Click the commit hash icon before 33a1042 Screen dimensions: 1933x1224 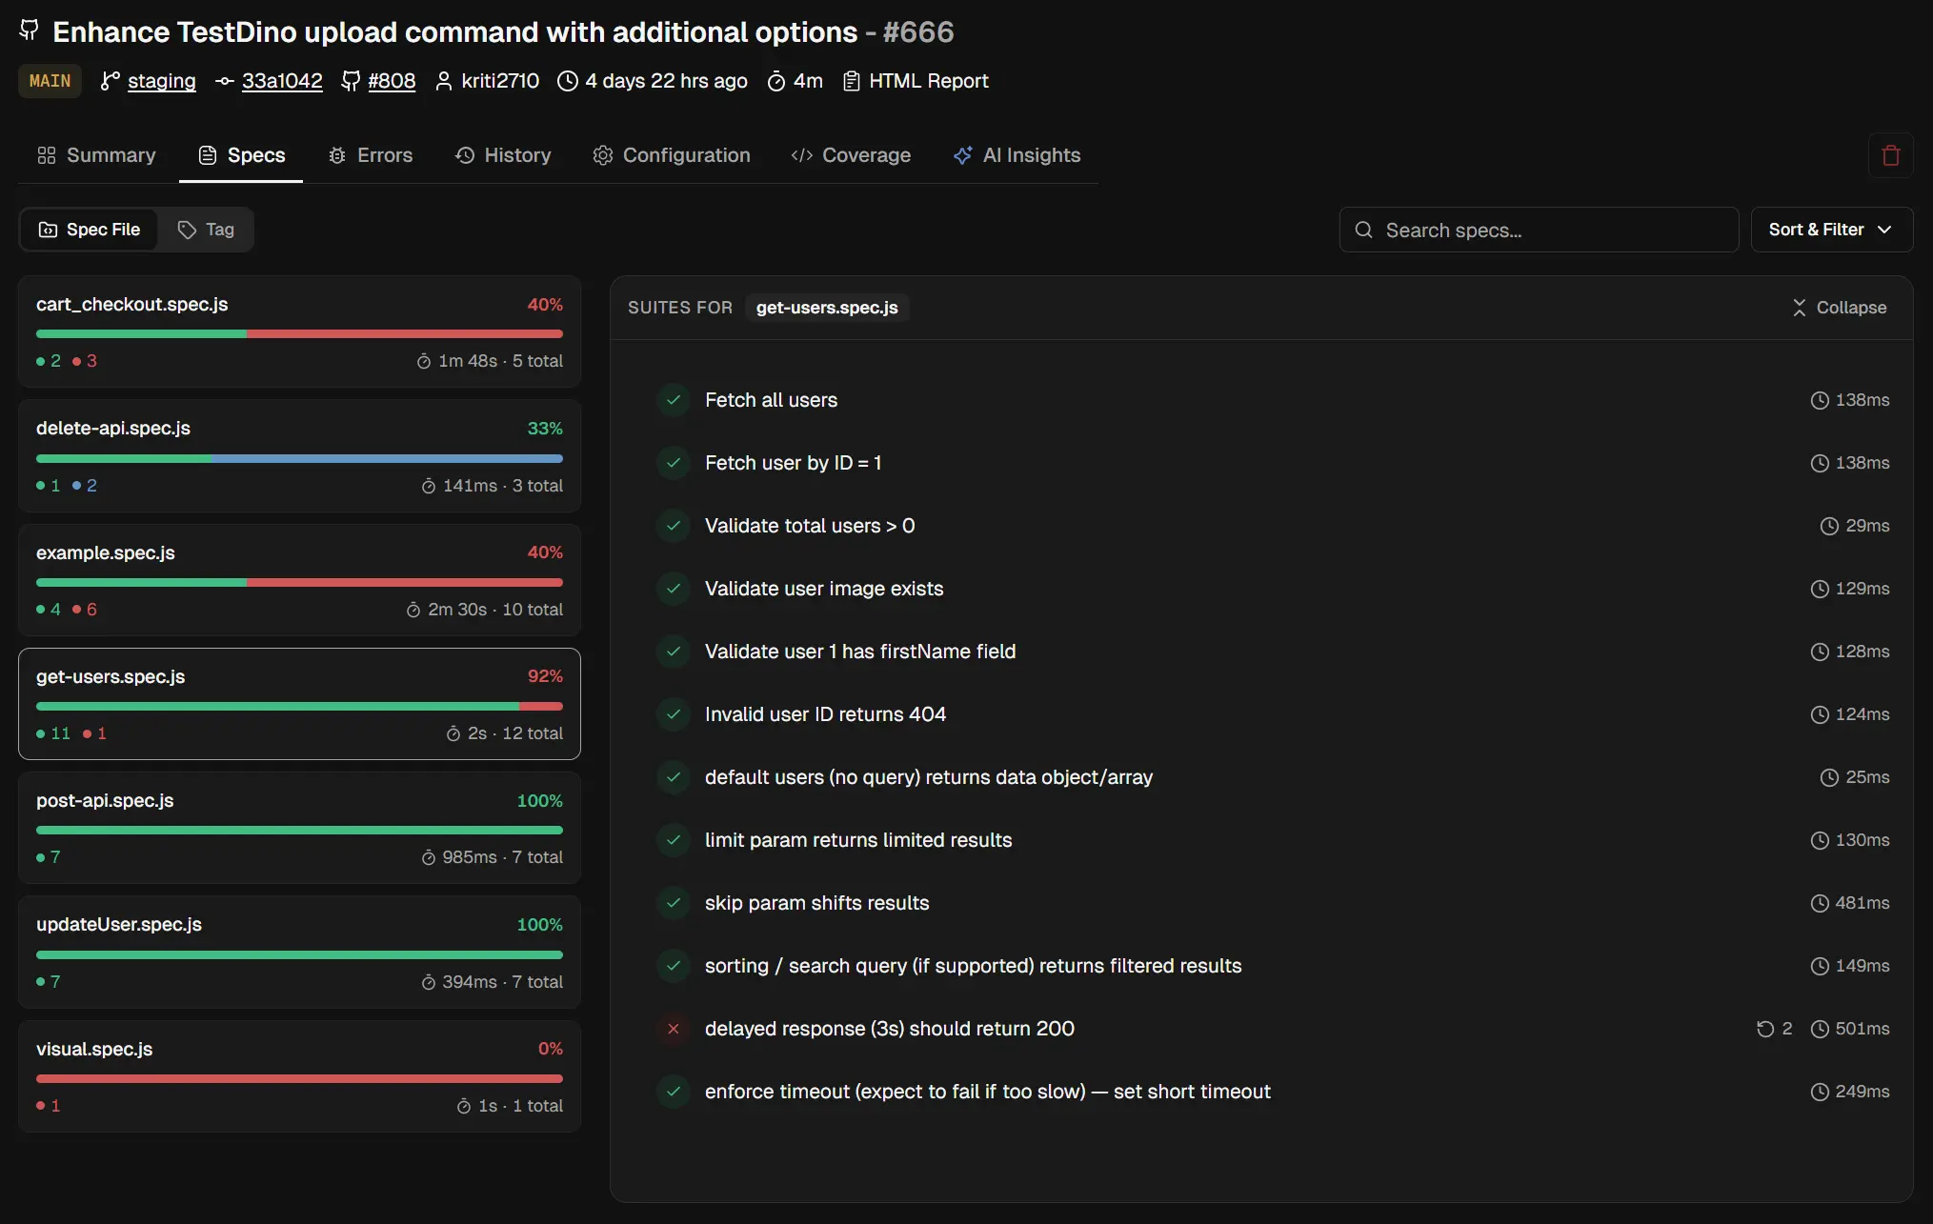tap(225, 81)
